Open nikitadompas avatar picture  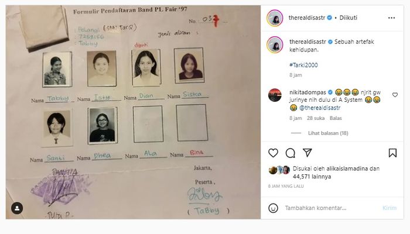tap(275, 95)
